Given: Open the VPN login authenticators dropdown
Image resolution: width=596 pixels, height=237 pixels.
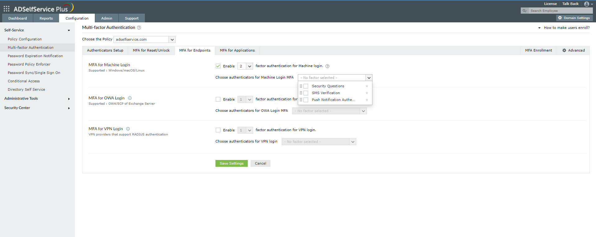Looking at the screenshot, I should pyautogui.click(x=319, y=142).
